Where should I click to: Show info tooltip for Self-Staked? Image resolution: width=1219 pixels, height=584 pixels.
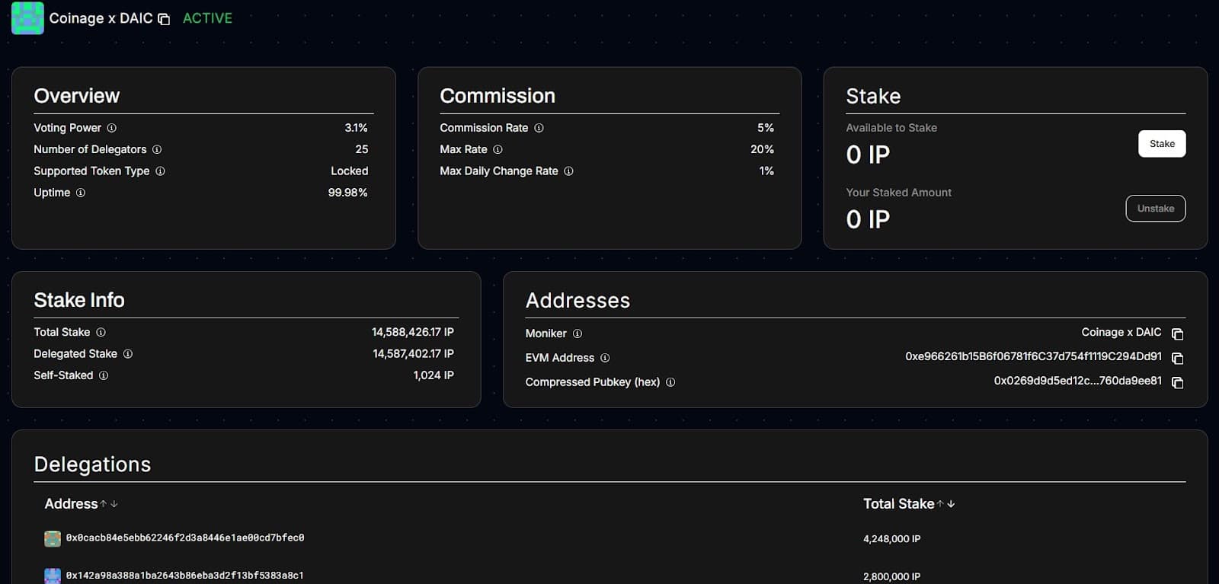(104, 375)
